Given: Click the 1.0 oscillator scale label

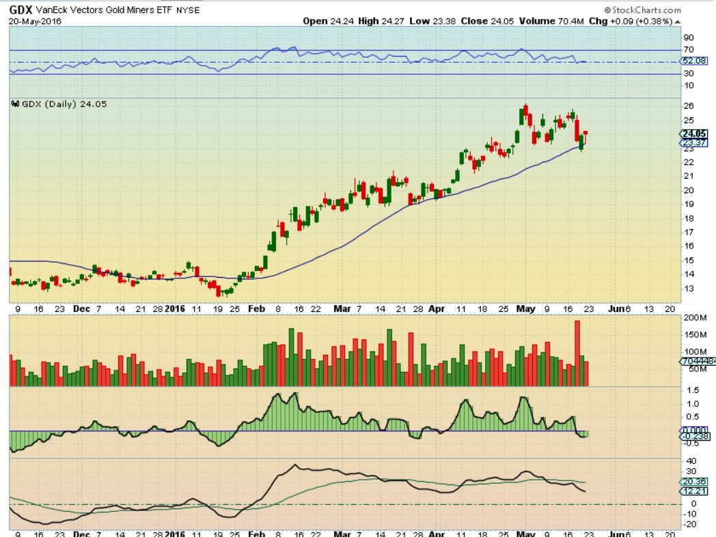Looking at the screenshot, I should [693, 404].
